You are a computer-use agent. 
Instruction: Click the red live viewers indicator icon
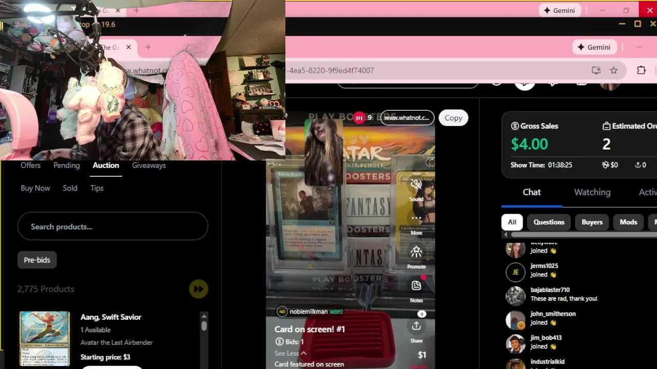click(x=359, y=118)
